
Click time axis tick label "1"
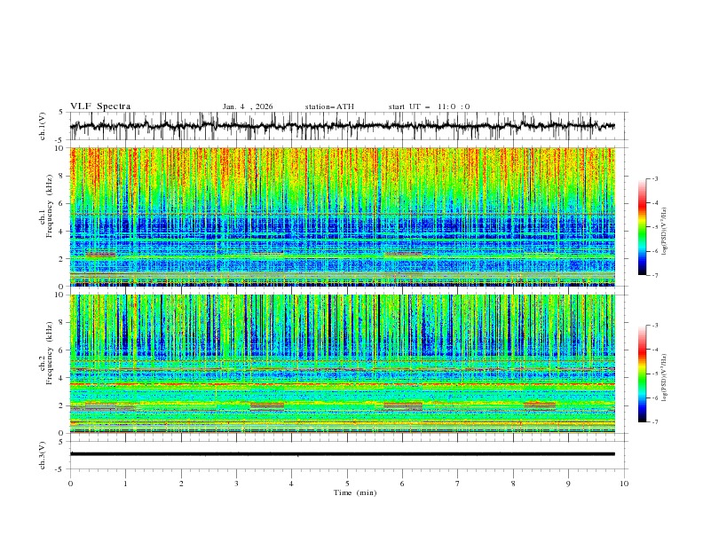click(x=125, y=484)
